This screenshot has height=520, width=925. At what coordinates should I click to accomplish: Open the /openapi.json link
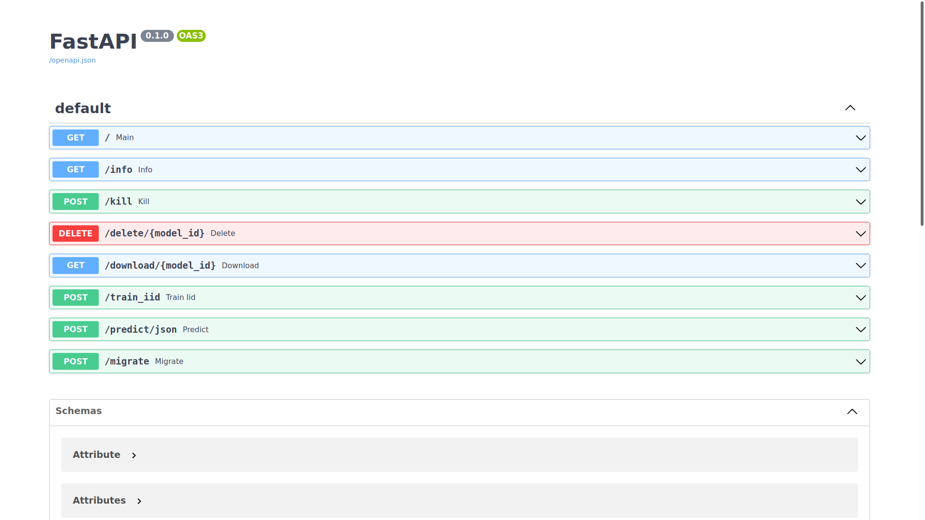click(x=72, y=60)
